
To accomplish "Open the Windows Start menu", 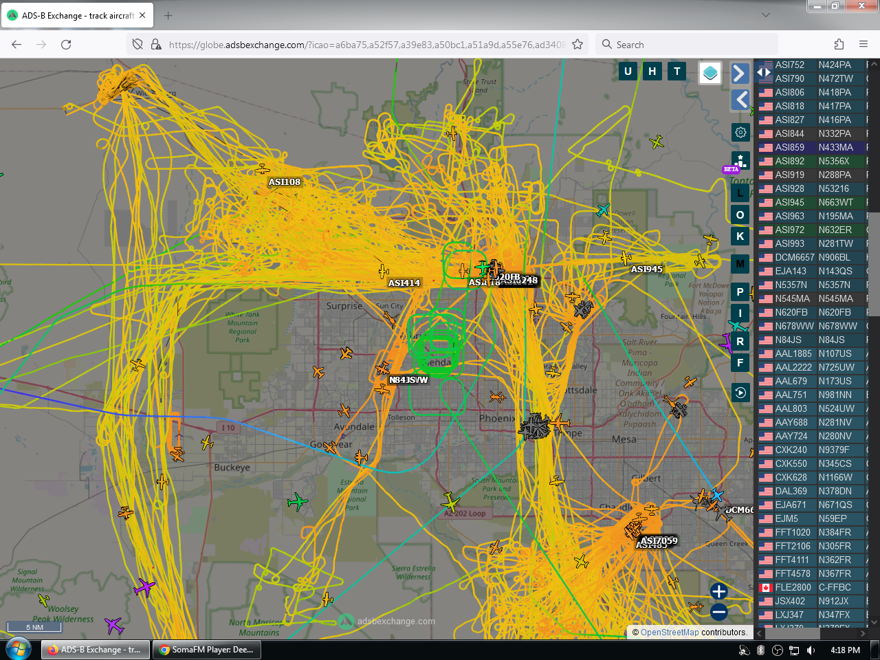I will point(19,649).
